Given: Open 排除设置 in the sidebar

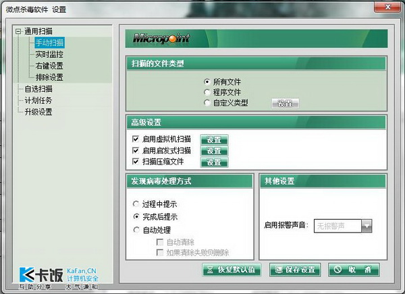Looking at the screenshot, I should click(49, 78).
